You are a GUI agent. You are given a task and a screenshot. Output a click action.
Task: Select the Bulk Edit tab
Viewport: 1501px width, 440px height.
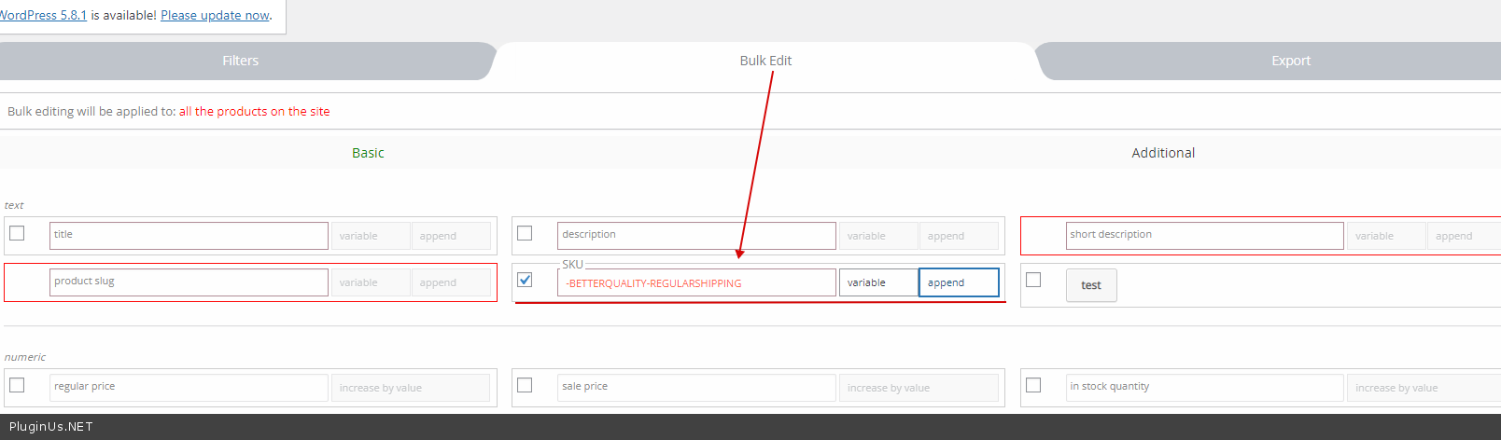point(765,61)
